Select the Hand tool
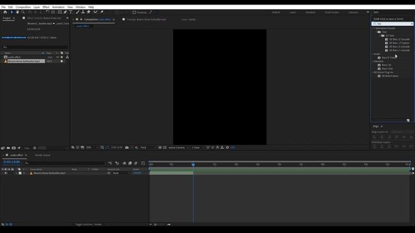This screenshot has height=233, width=415. point(18,12)
